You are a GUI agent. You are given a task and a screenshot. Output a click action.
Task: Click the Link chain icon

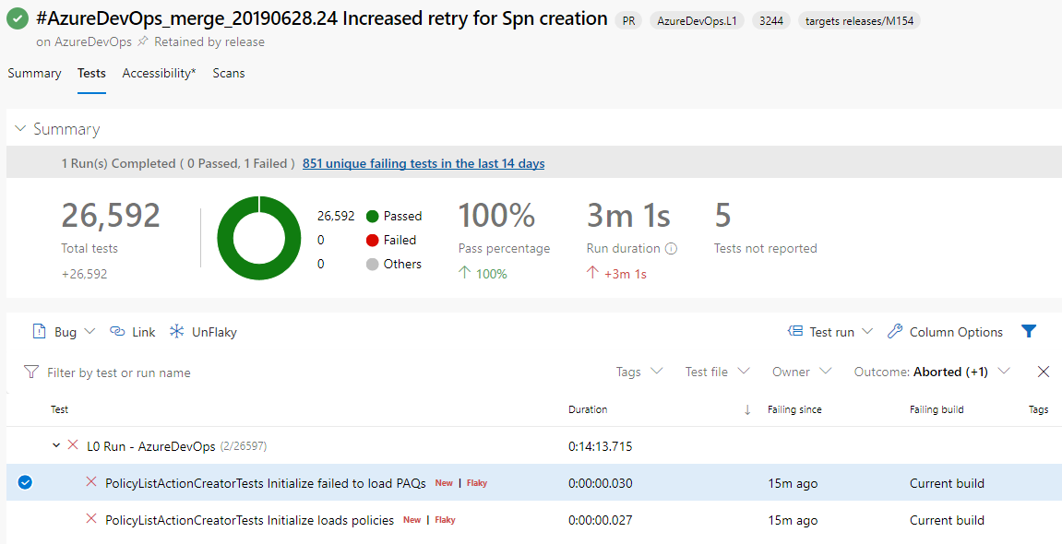117,332
